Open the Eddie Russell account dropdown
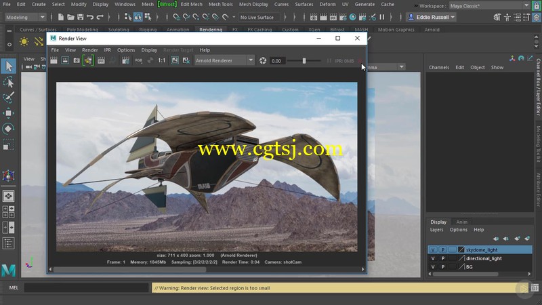This screenshot has height=305, width=542. click(432, 17)
